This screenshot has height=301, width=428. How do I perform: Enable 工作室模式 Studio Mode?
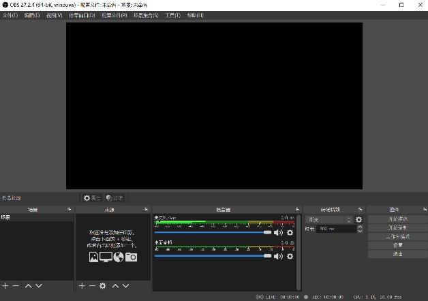[398, 237]
